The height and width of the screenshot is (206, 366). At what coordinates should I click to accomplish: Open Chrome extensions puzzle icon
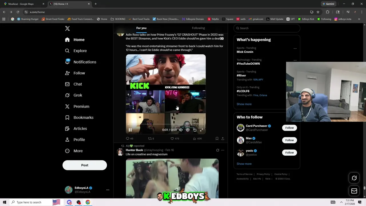pos(328,12)
